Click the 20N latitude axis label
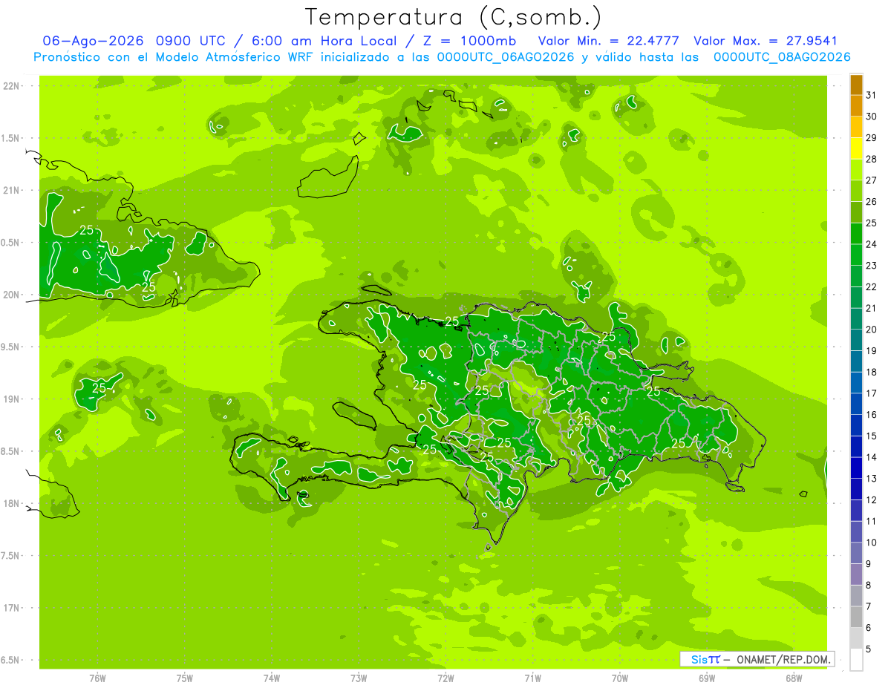Image resolution: width=891 pixels, height=688 pixels. 13,295
